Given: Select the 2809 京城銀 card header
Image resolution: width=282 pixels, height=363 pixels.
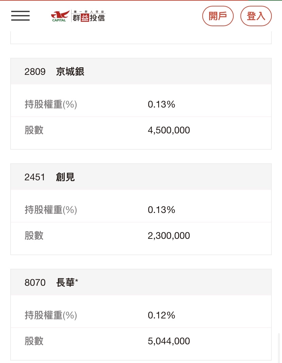Looking at the screenshot, I should tap(141, 71).
